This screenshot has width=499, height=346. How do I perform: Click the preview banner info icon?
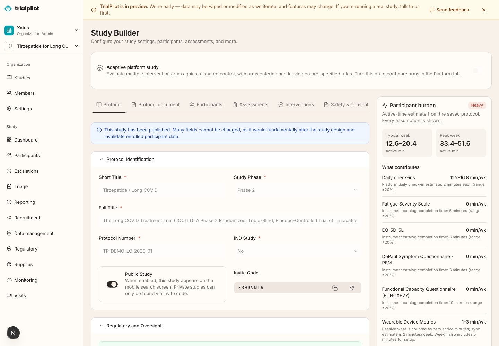(x=94, y=10)
